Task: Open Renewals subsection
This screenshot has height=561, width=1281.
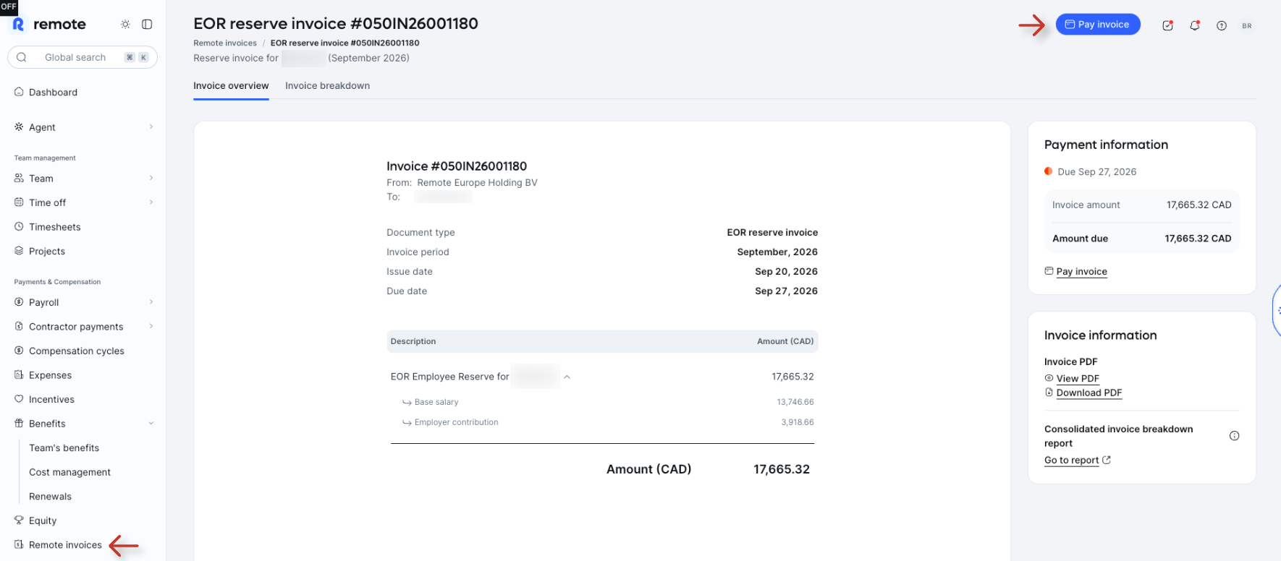Action: 50,497
